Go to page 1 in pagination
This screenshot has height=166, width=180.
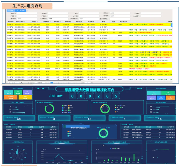(x=52, y=83)
